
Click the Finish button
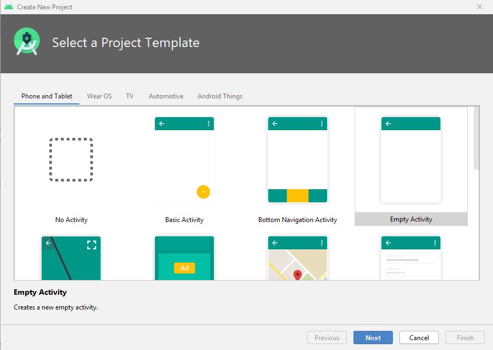tap(465, 338)
